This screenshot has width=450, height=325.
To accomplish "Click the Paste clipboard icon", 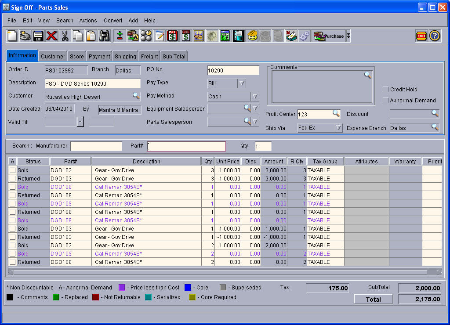I will click(91, 36).
